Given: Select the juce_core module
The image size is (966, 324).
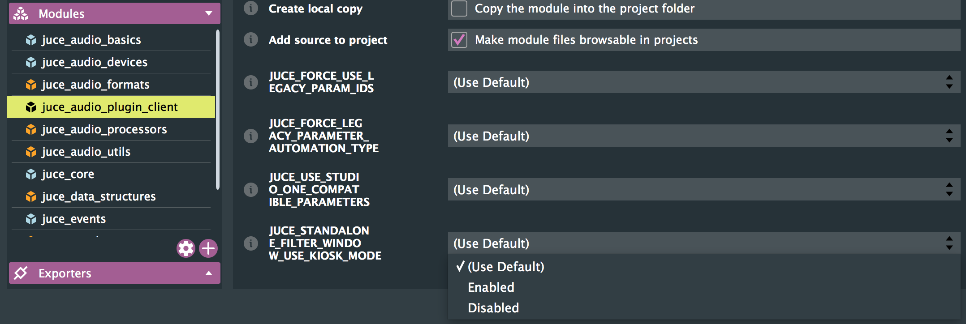Looking at the screenshot, I should point(68,174).
